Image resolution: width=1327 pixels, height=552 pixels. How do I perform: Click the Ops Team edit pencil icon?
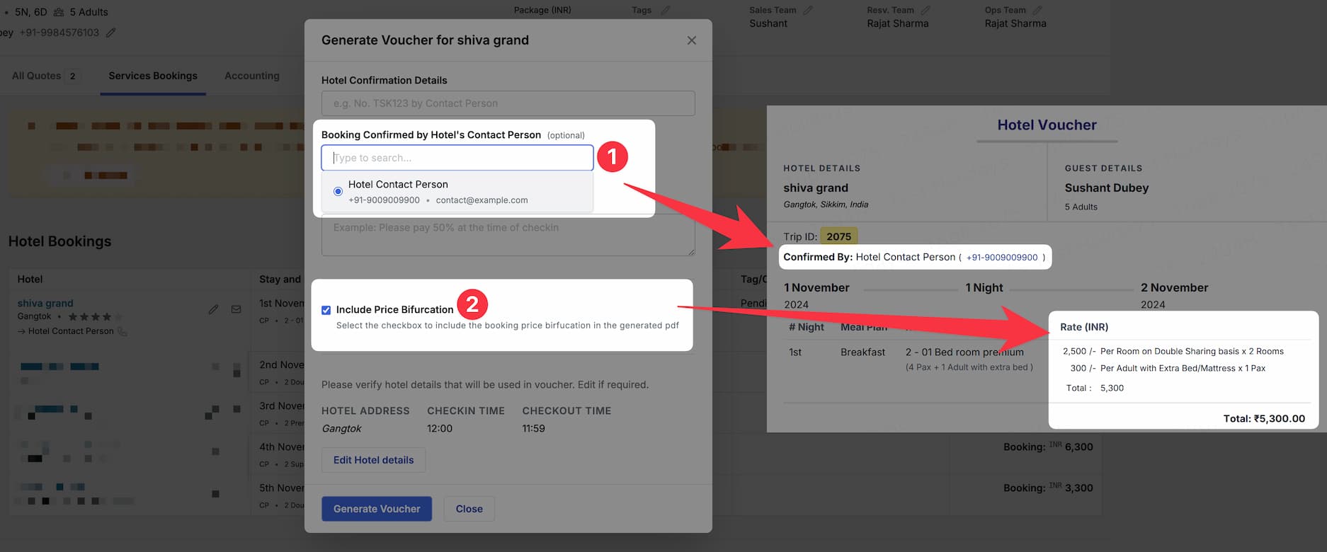(x=1037, y=10)
